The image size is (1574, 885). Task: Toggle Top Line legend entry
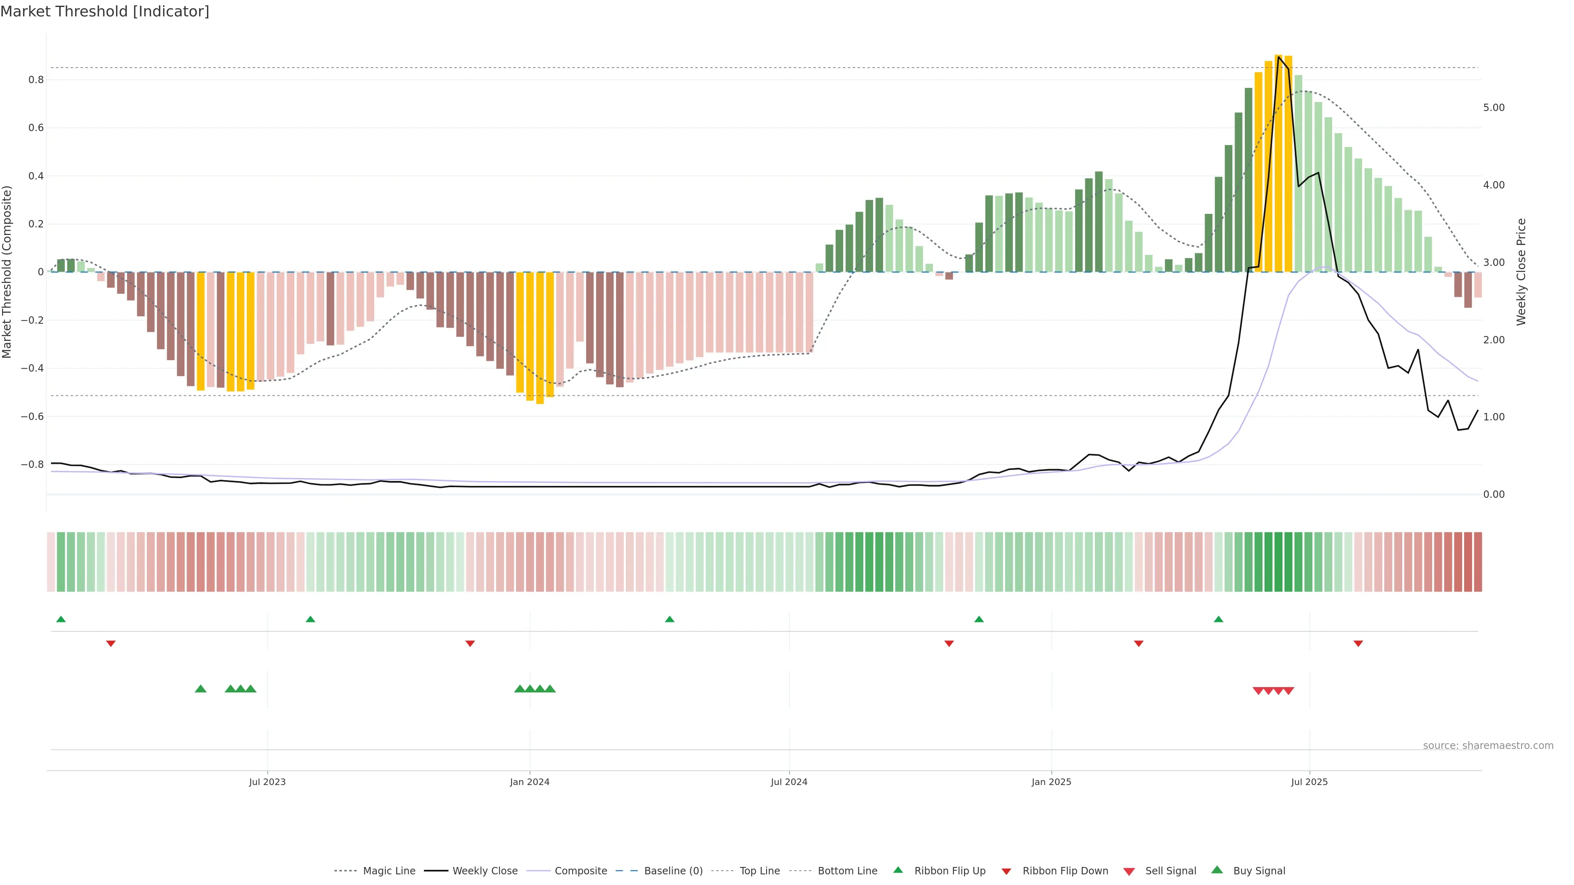tap(760, 871)
